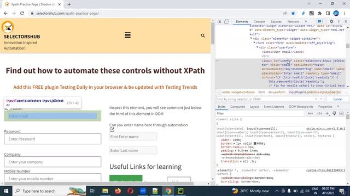Open a new browser tab
Screen dimensions: 350x196
click(69, 4)
